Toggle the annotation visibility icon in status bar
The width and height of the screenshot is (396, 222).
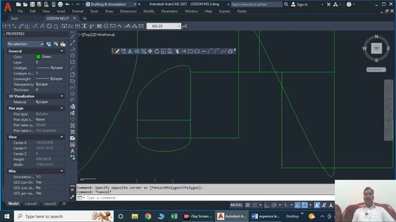click(317, 205)
